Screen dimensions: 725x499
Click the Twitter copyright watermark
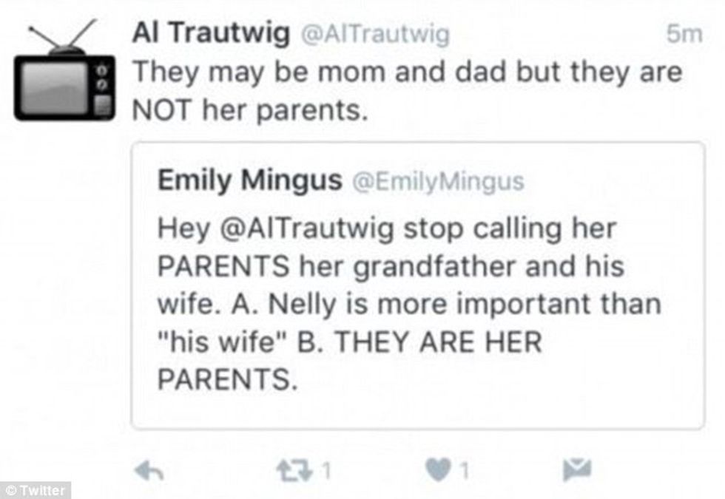pyautogui.click(x=36, y=490)
